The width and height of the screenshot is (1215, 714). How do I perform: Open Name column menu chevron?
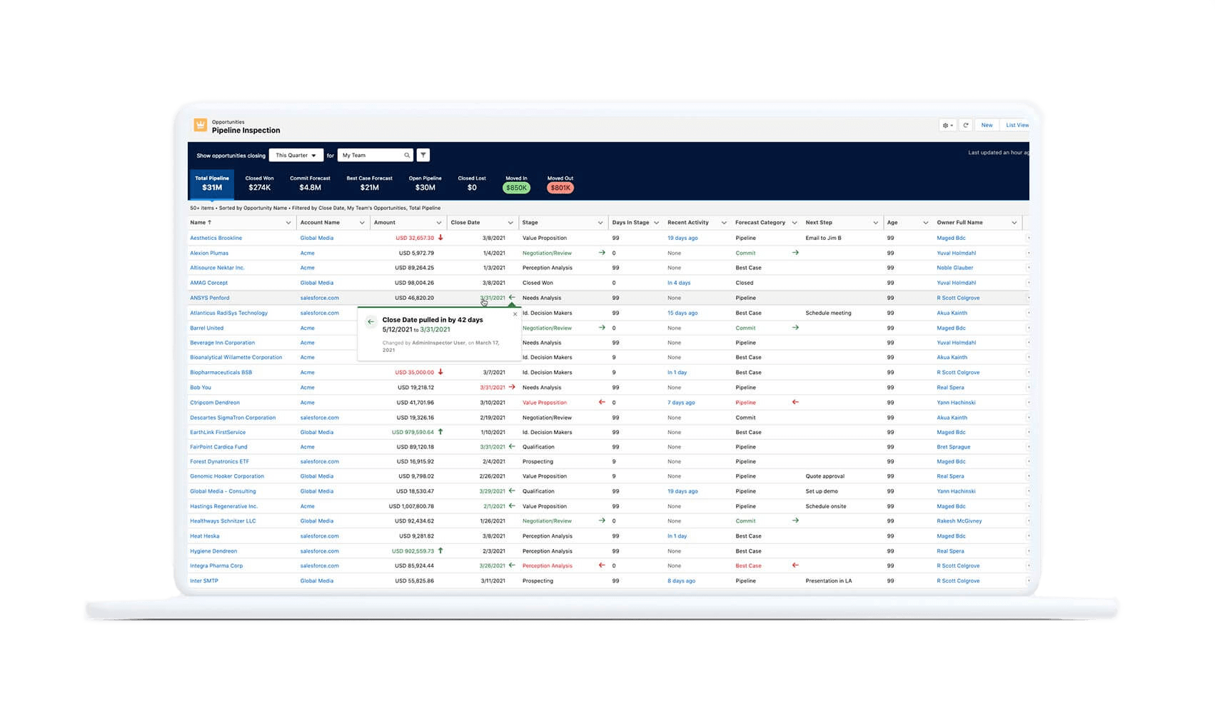click(288, 223)
